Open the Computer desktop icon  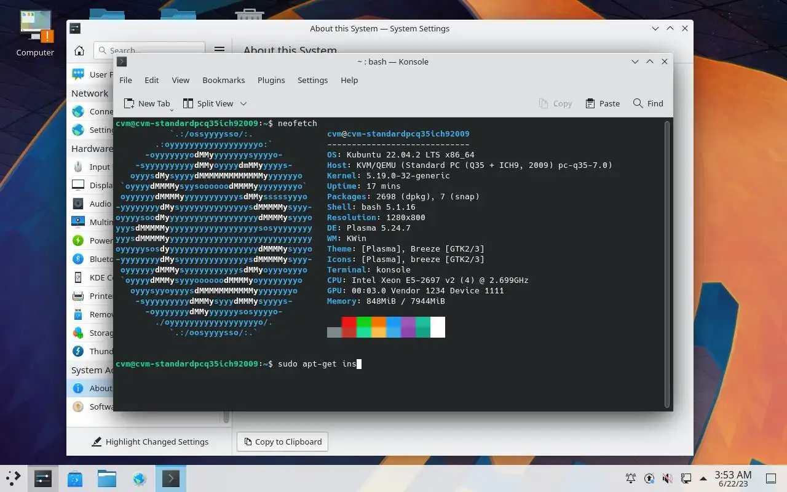pyautogui.click(x=35, y=34)
